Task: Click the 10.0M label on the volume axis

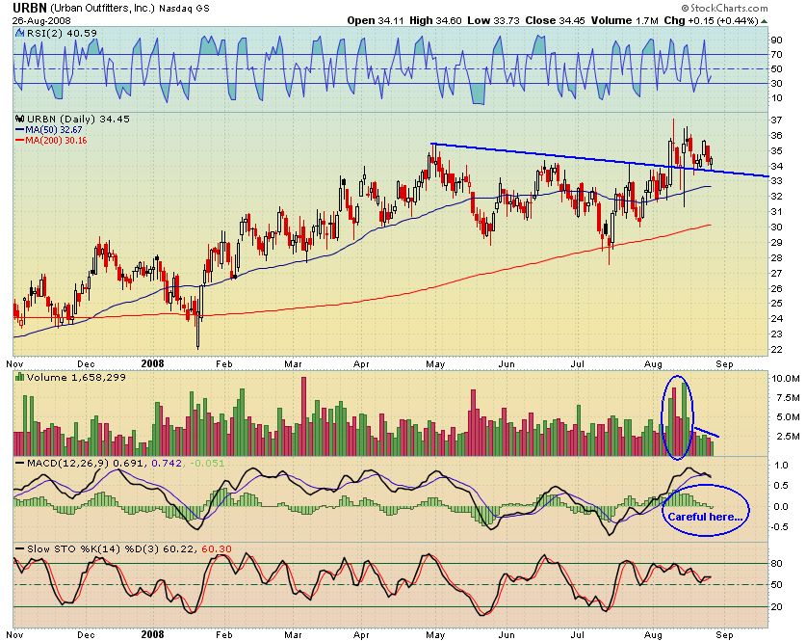Action: point(786,379)
